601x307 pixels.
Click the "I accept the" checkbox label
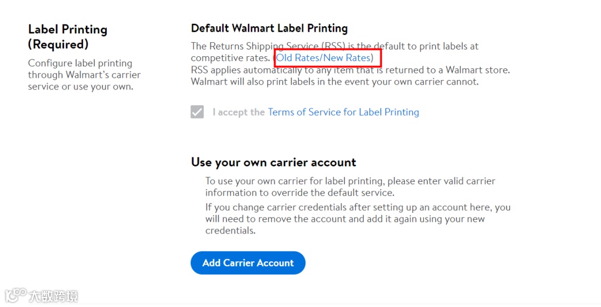point(238,112)
